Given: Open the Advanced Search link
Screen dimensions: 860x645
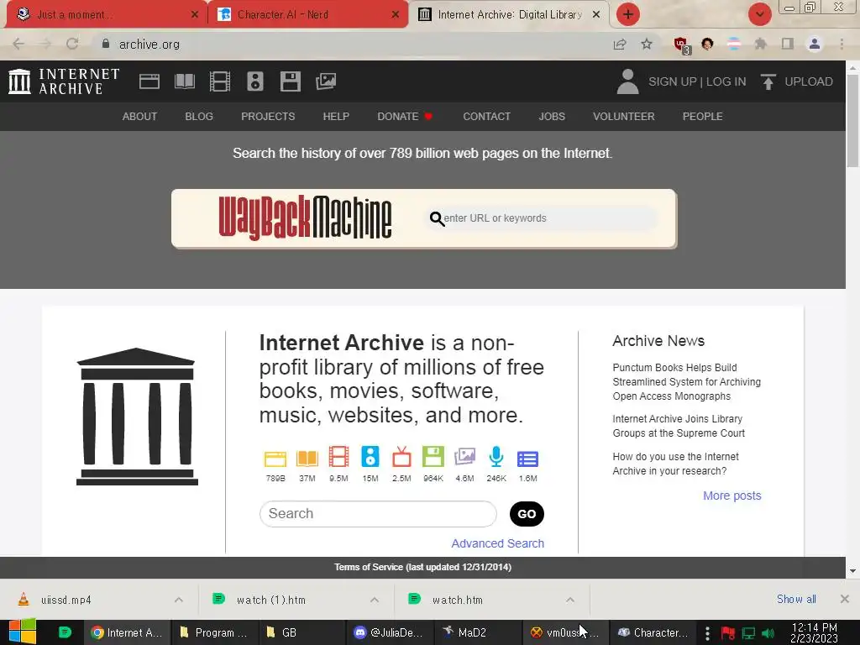Looking at the screenshot, I should coord(497,543).
